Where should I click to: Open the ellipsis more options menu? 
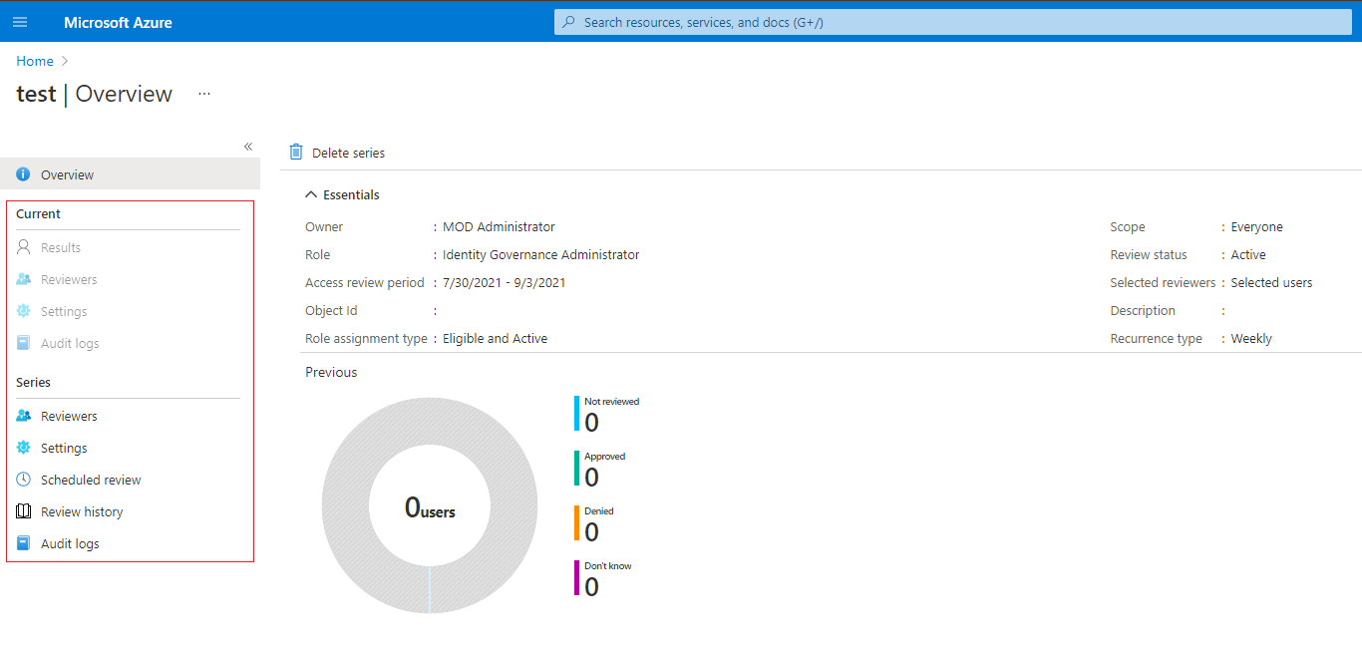[204, 94]
